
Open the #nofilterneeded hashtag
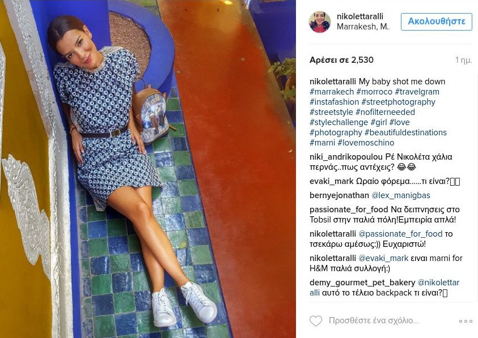[385, 112]
